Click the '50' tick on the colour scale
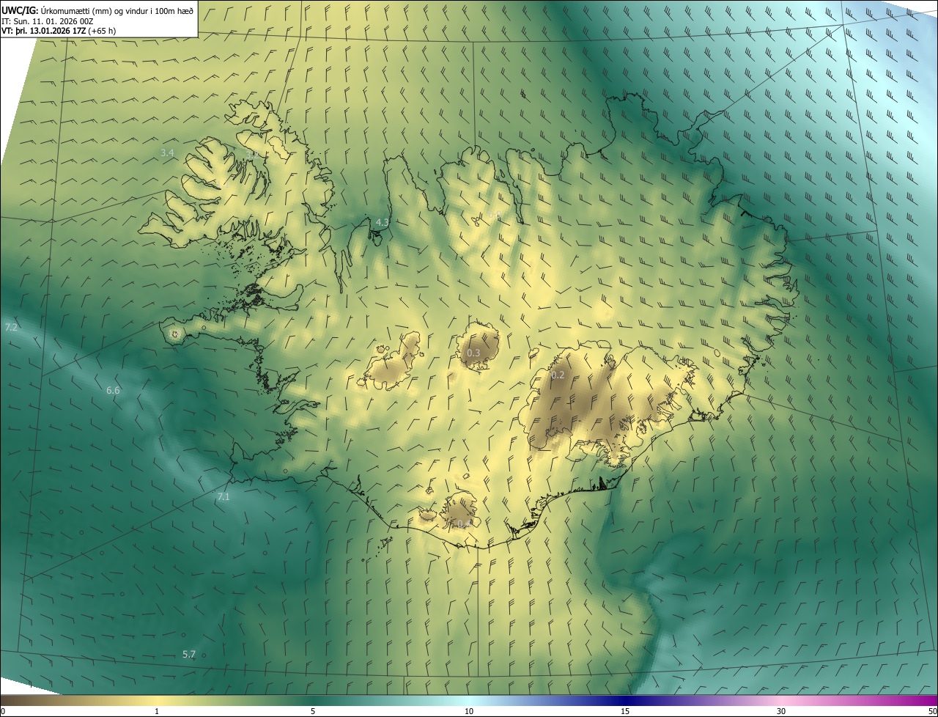The height and width of the screenshot is (717, 938). pos(932,712)
